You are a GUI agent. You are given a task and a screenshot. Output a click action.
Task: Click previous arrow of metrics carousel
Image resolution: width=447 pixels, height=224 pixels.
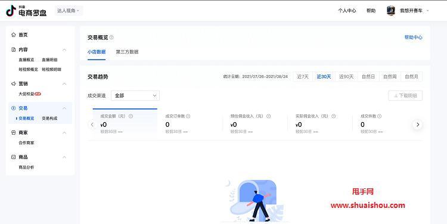click(92, 125)
